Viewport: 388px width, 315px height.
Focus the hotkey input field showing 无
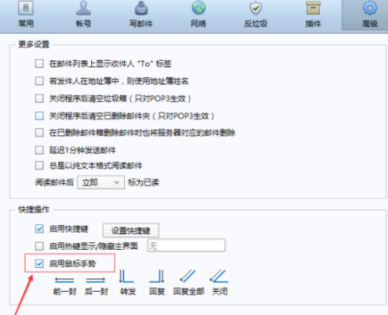pyautogui.click(x=186, y=245)
